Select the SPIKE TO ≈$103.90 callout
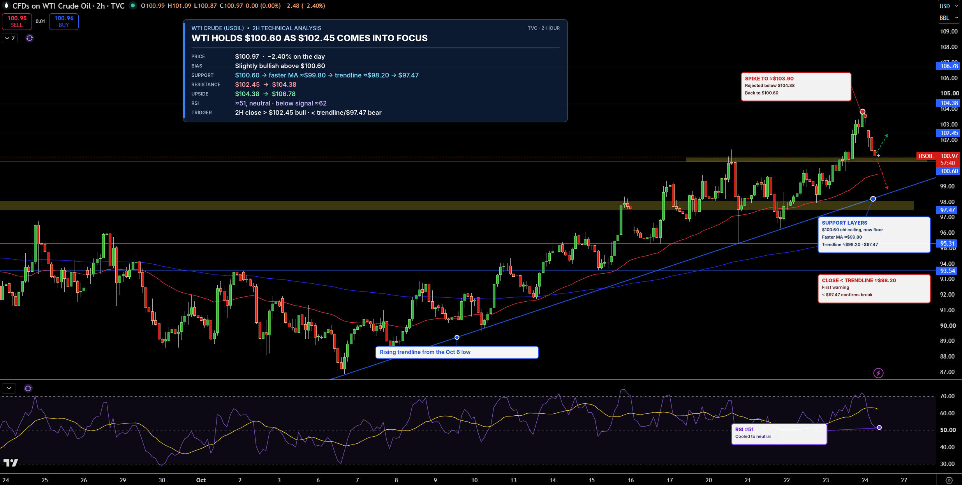This screenshot has width=962, height=485. point(796,87)
